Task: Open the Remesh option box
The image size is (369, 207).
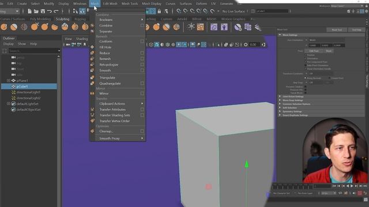Action: [x=142, y=59]
